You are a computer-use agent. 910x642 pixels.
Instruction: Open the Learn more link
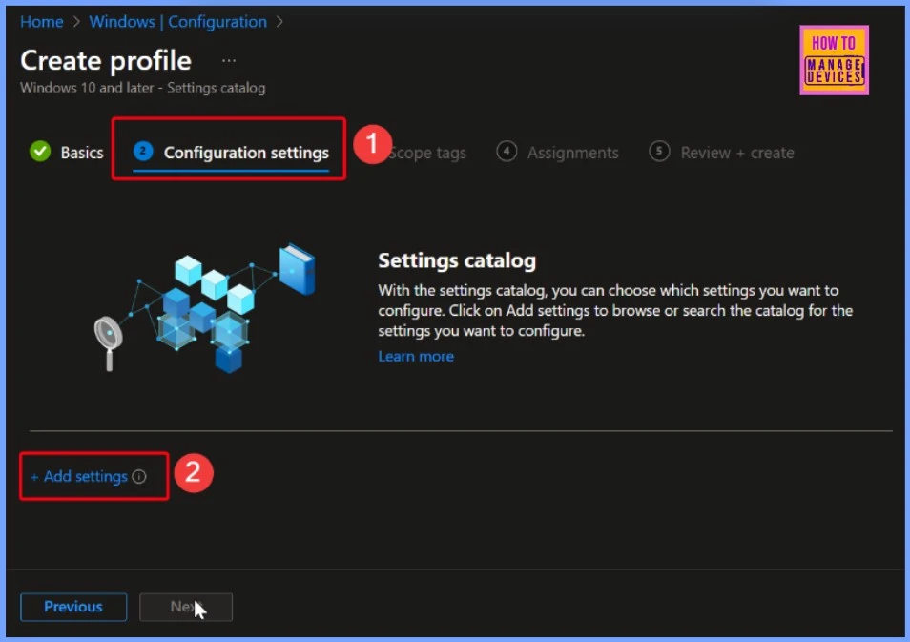tap(416, 357)
